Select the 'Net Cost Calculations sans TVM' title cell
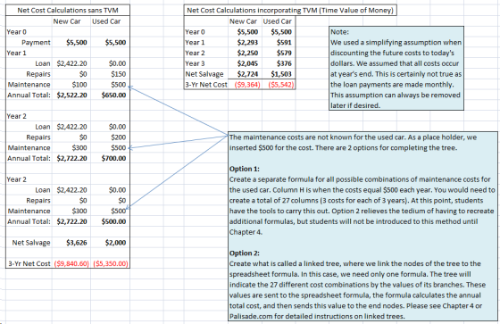The height and width of the screenshot is (324, 500). point(68,10)
